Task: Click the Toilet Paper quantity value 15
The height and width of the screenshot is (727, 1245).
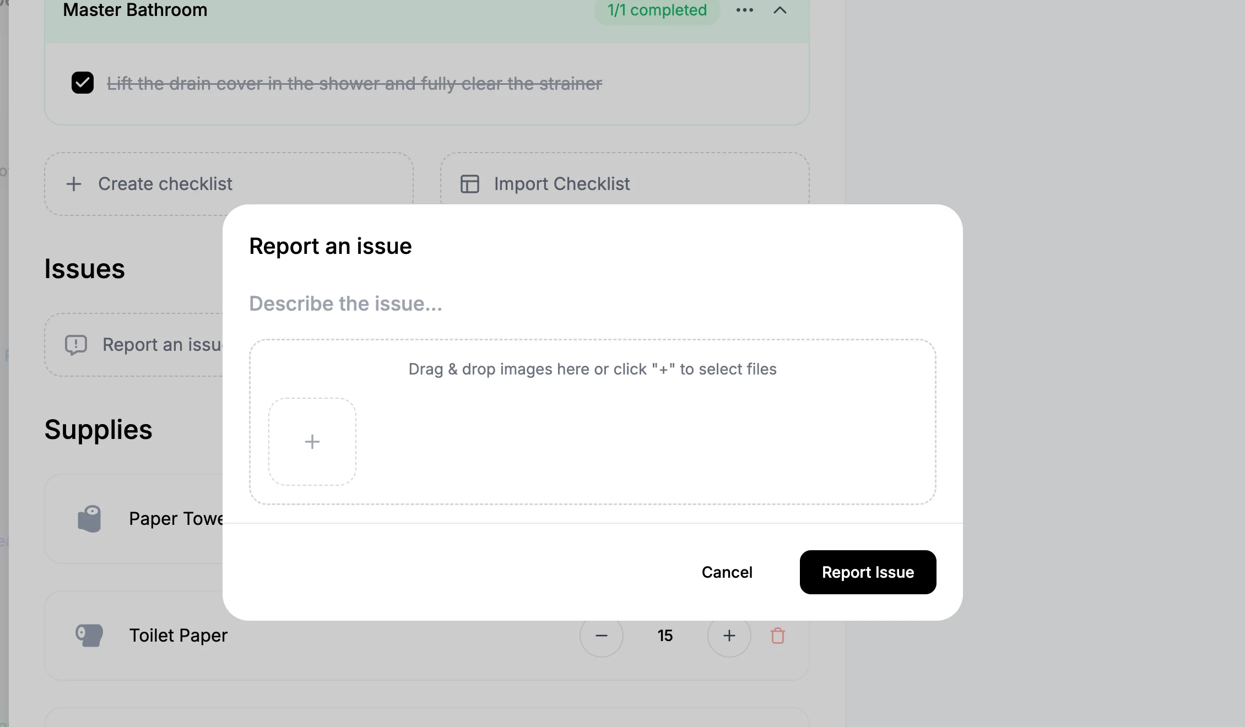Action: tap(665, 636)
